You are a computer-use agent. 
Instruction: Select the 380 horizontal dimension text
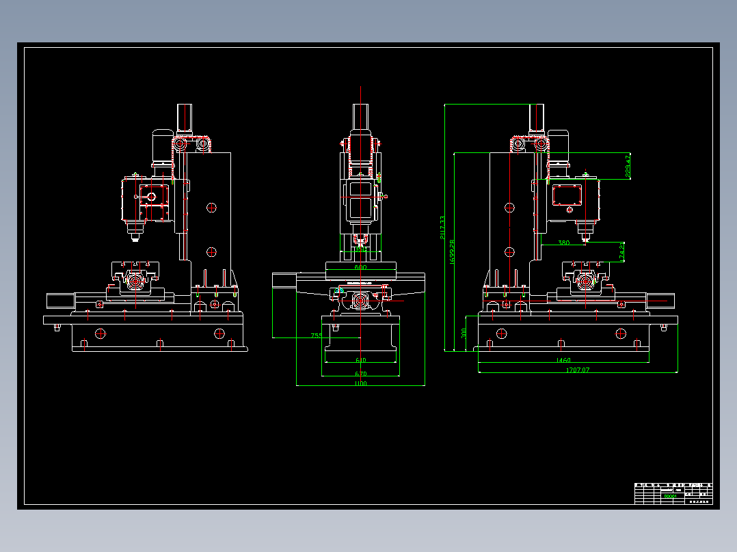pyautogui.click(x=563, y=243)
